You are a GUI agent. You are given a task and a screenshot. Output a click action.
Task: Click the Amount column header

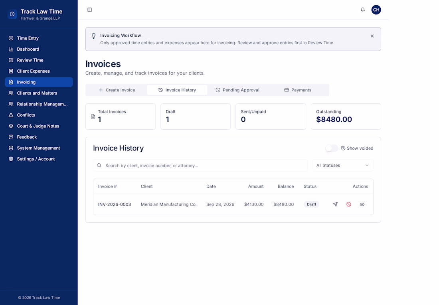tap(255, 186)
